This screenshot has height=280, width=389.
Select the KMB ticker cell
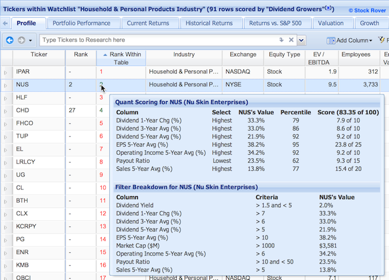39,265
